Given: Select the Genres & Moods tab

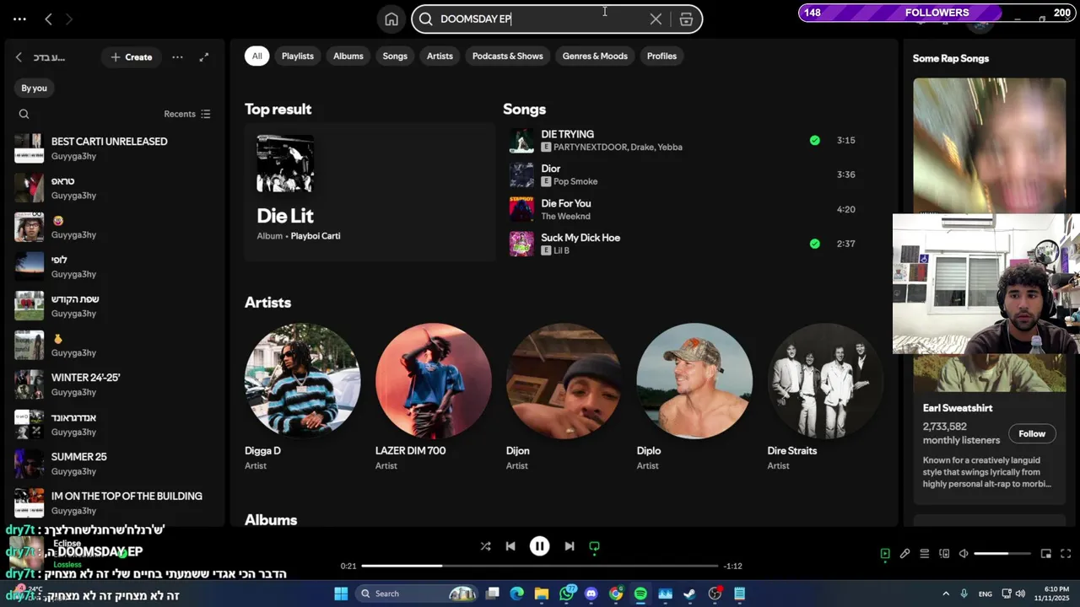Looking at the screenshot, I should tap(595, 56).
